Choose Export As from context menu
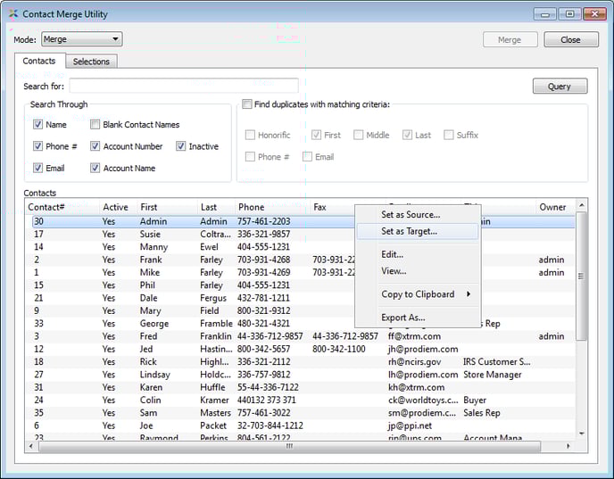 pos(402,318)
